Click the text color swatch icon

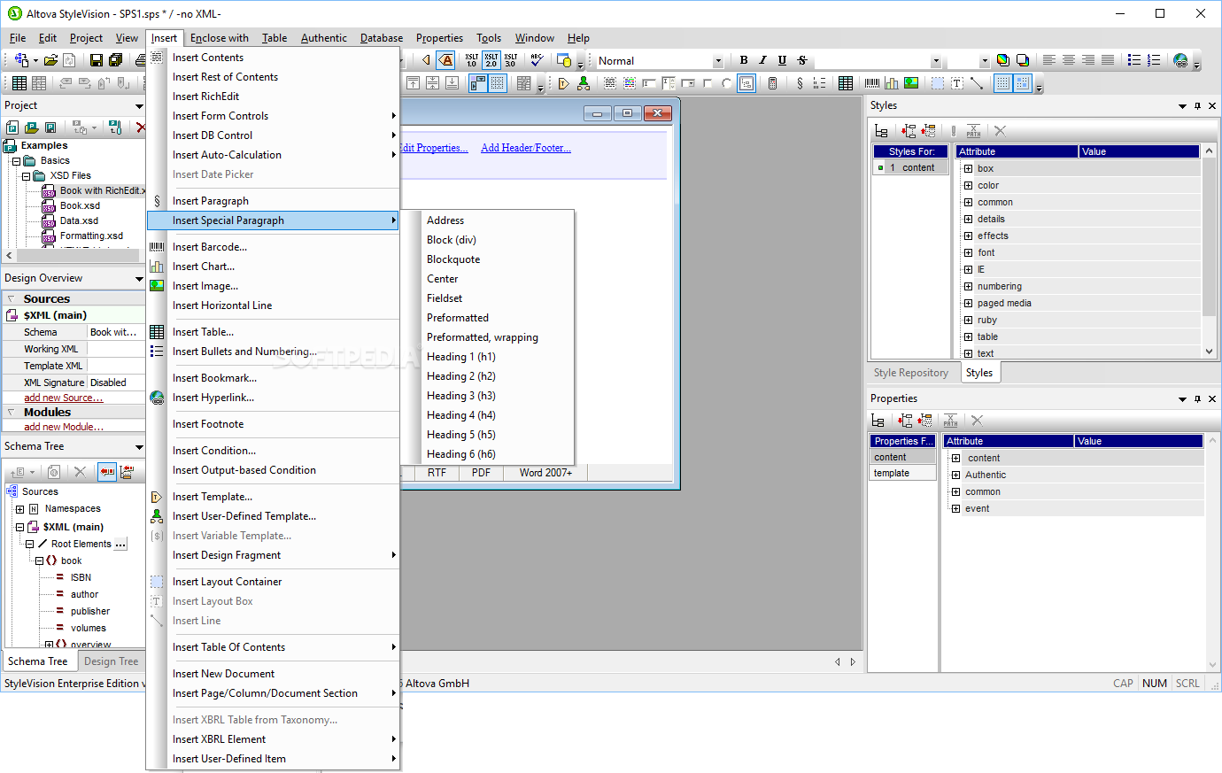point(1002,60)
